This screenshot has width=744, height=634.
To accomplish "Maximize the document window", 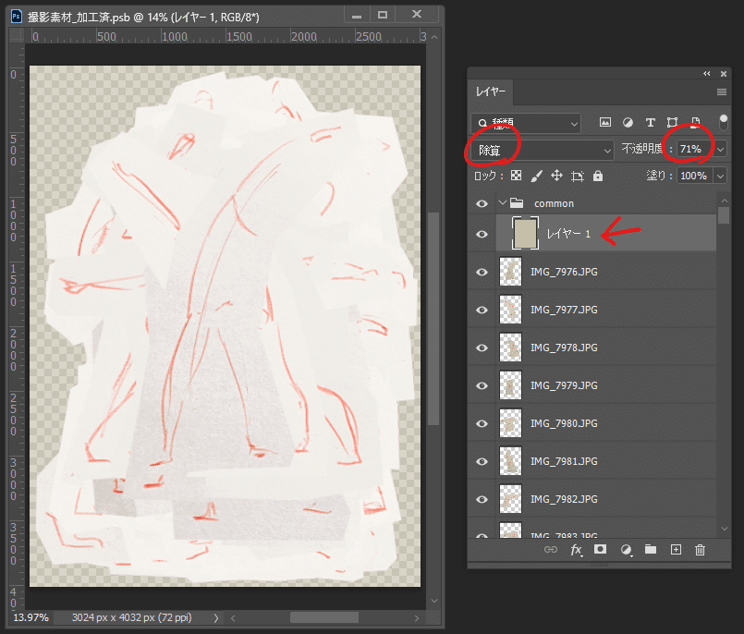I will point(383,15).
